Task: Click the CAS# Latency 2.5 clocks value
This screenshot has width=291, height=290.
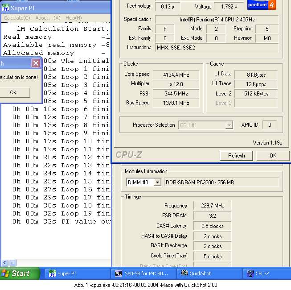Action: (213, 226)
